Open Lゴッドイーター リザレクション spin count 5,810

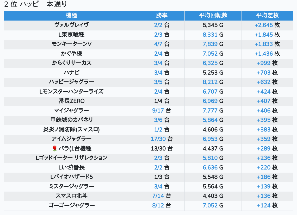[x=210, y=158]
